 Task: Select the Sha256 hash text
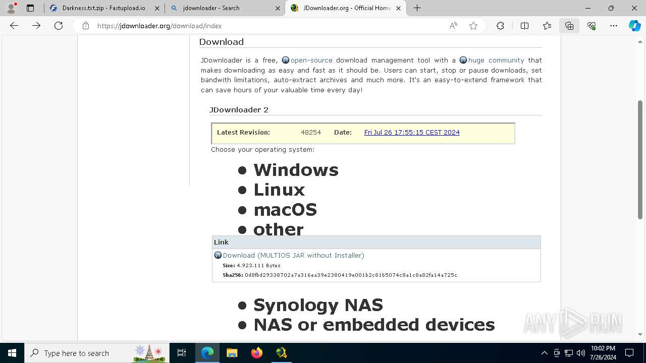pos(351,275)
